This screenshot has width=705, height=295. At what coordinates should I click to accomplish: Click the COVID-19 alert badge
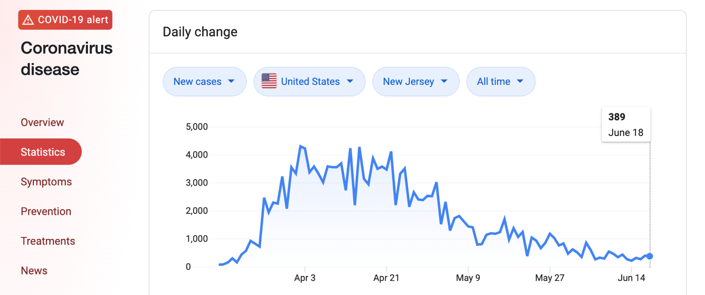(x=65, y=20)
